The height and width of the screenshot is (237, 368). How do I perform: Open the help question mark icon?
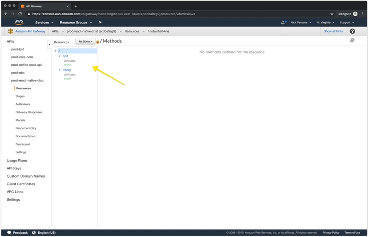352,31
